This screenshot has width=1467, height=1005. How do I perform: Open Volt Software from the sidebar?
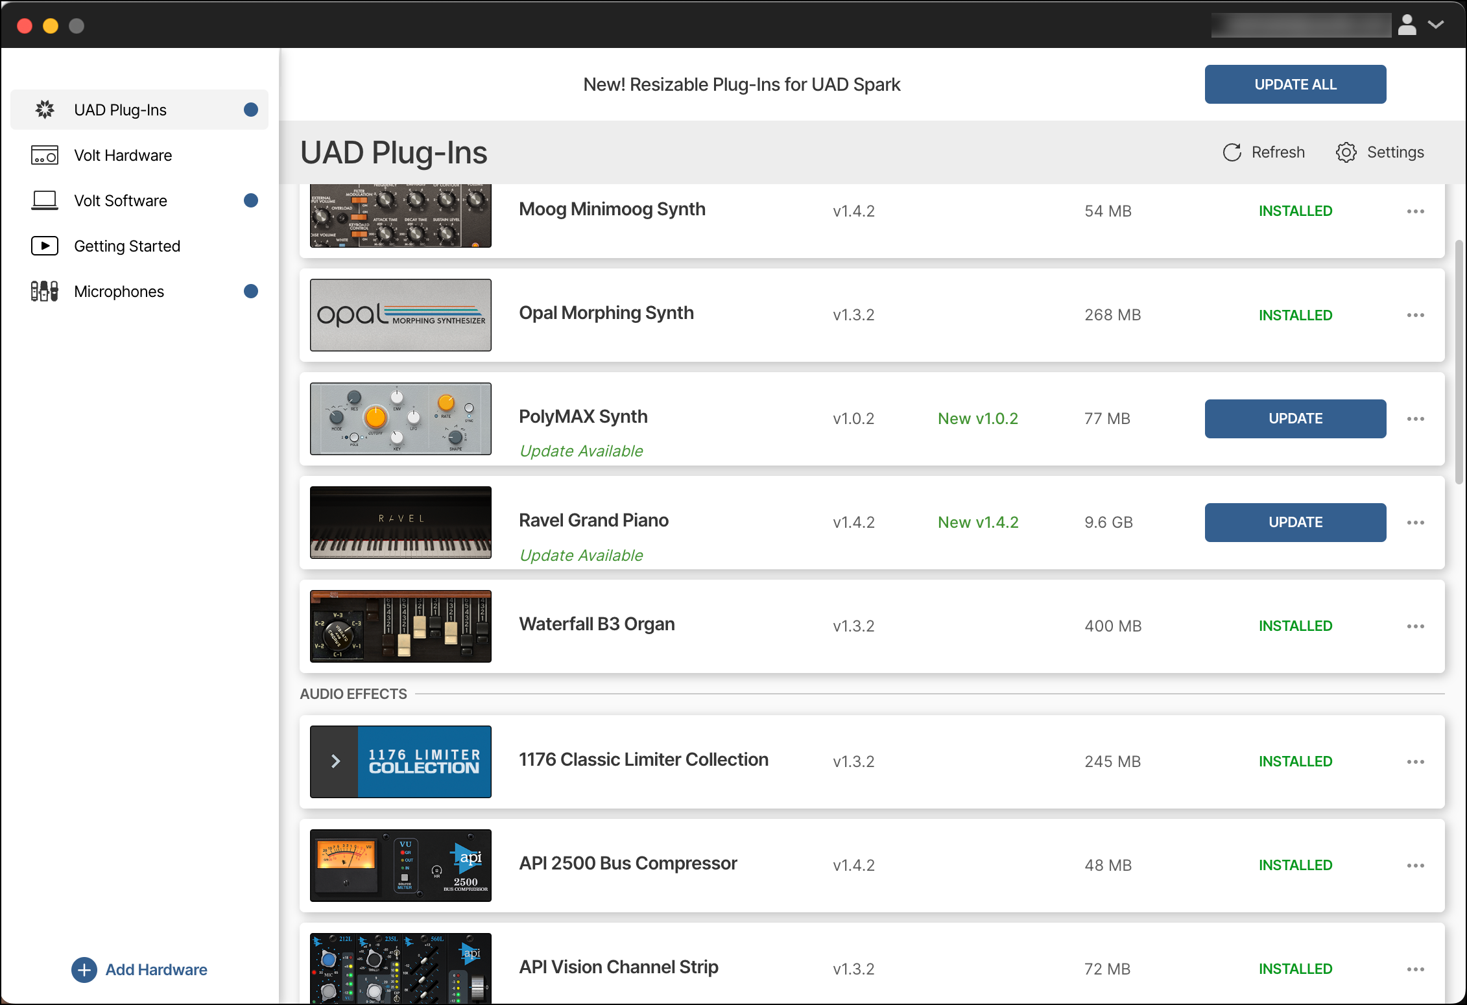(44, 200)
